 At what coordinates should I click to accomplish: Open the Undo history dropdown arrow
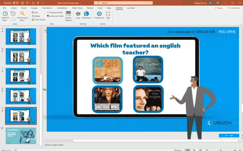(x=30, y=3)
